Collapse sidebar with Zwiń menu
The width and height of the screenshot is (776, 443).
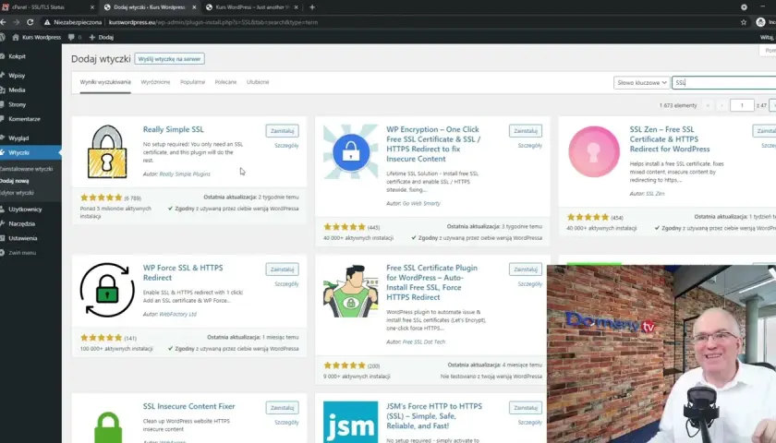22,253
